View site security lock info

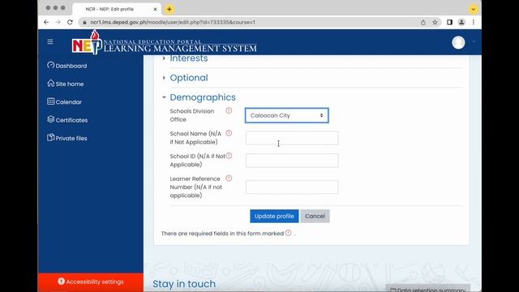(x=84, y=22)
